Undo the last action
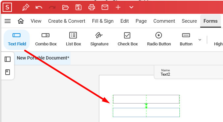The width and height of the screenshot is (223, 122). 39,7
